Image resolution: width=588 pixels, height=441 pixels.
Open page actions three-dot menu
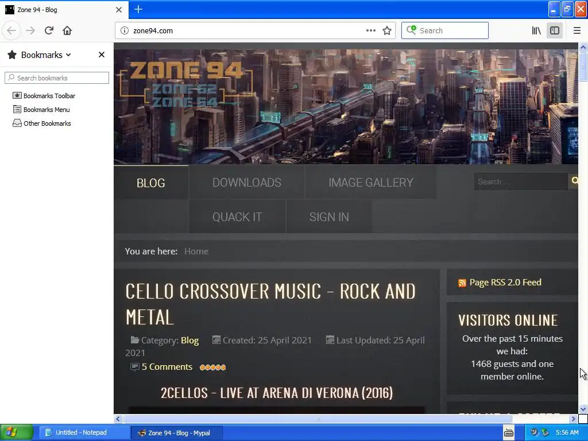[x=370, y=30]
